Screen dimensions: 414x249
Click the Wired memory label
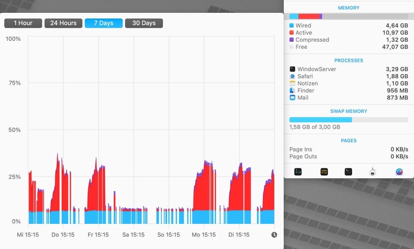coord(303,26)
